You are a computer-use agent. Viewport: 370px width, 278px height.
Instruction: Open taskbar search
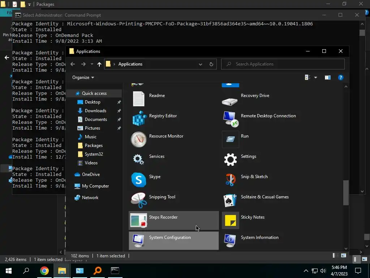26,271
